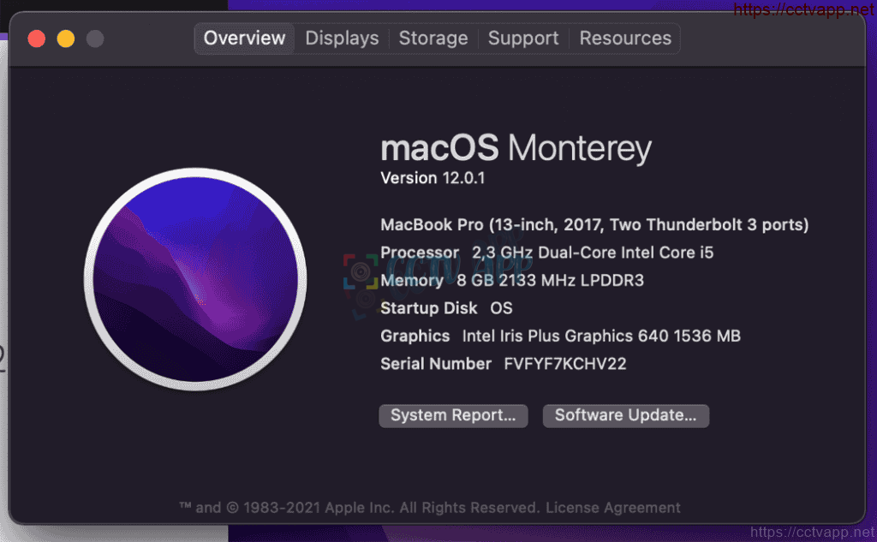The width and height of the screenshot is (877, 542).
Task: Show the Resources tab
Action: click(x=625, y=38)
